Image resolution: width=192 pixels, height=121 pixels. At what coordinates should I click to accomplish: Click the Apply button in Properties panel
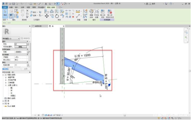click(25, 69)
